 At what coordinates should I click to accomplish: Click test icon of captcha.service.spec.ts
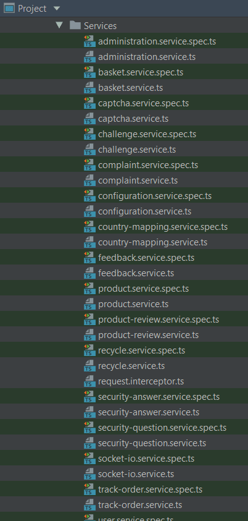tap(88, 103)
